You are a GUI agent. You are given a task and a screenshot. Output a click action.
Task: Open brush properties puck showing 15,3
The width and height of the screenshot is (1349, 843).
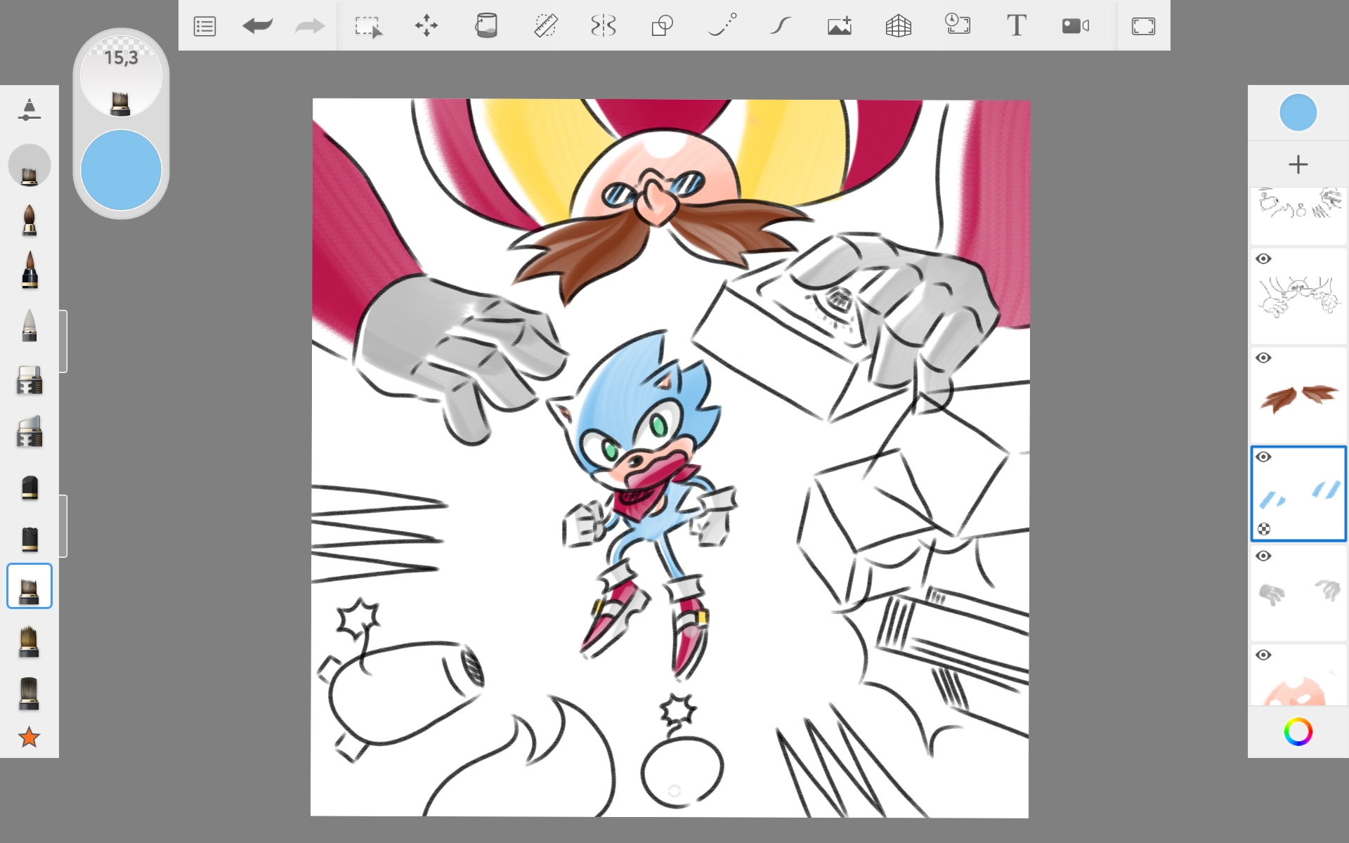click(121, 77)
